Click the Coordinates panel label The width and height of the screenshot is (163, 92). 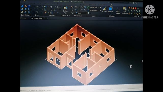click(x=78, y=16)
